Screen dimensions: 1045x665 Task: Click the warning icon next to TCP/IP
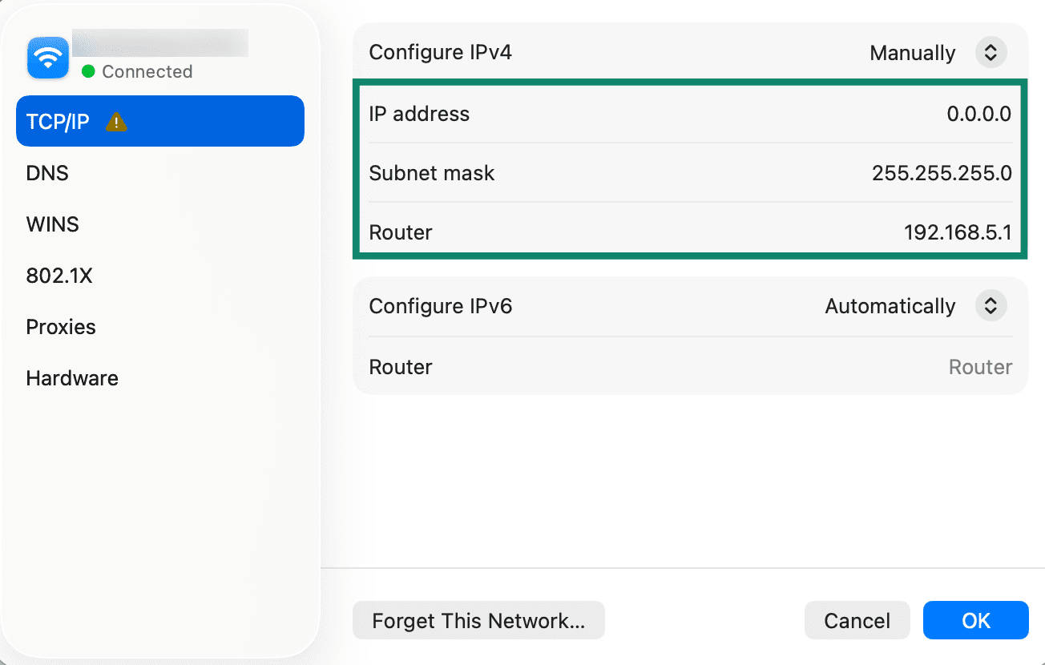(117, 121)
